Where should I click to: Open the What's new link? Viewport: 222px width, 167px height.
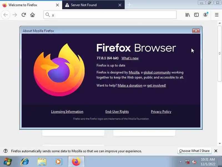pyautogui.click(x=130, y=58)
